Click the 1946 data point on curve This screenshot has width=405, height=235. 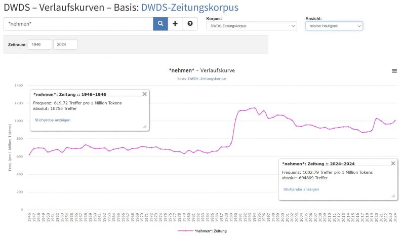tap(29, 154)
